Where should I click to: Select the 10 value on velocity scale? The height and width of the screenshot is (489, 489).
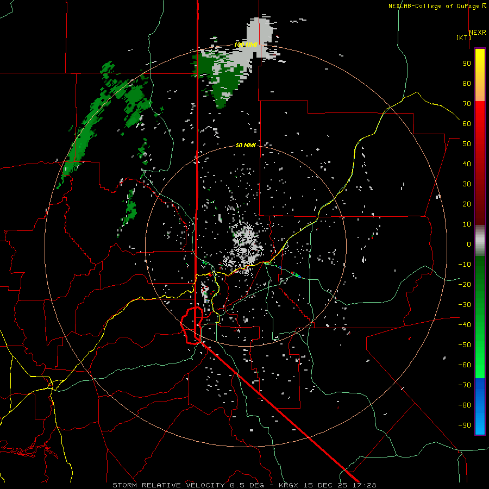click(x=467, y=224)
